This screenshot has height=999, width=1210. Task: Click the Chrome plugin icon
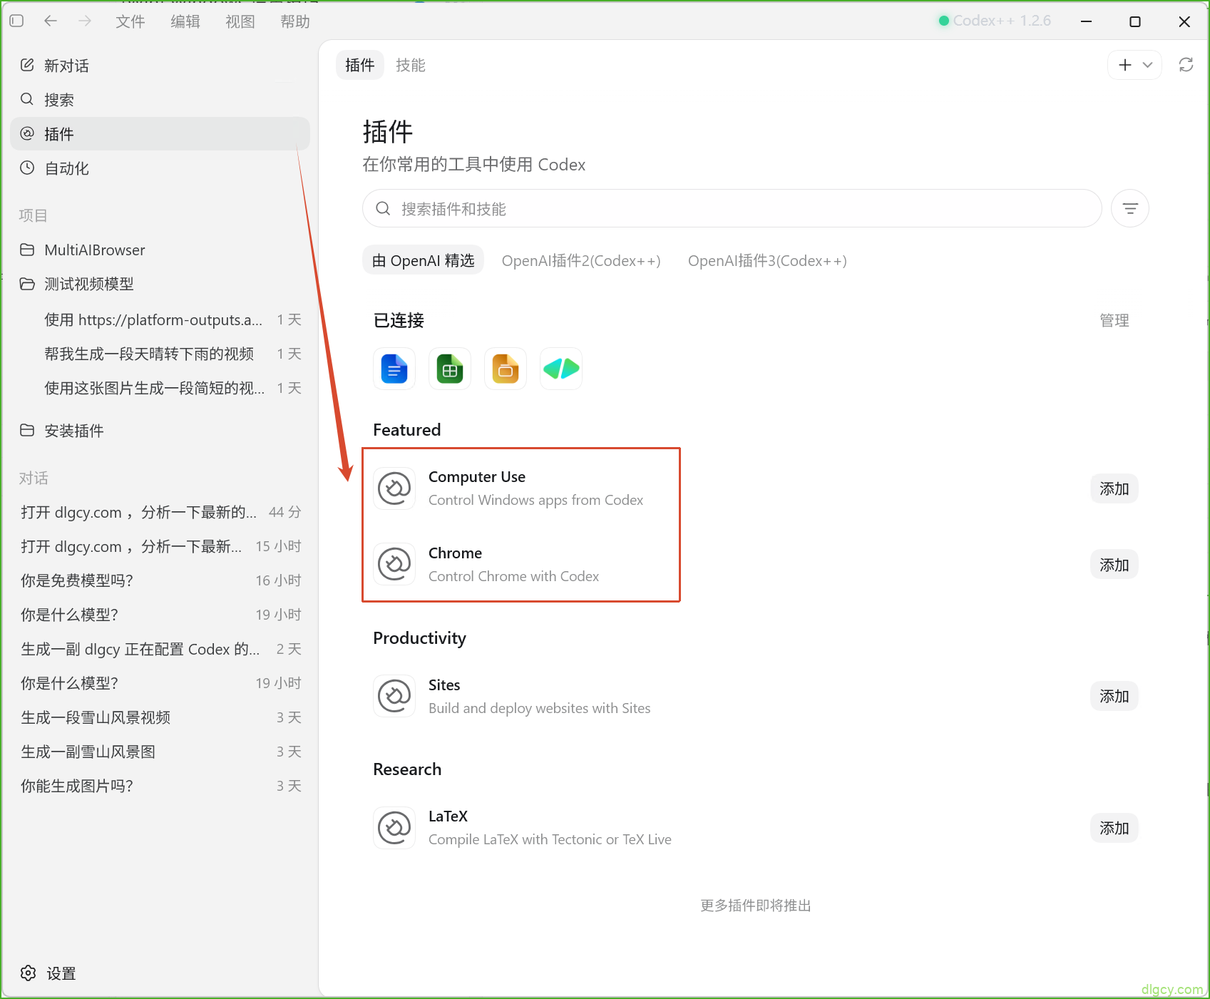point(394,565)
